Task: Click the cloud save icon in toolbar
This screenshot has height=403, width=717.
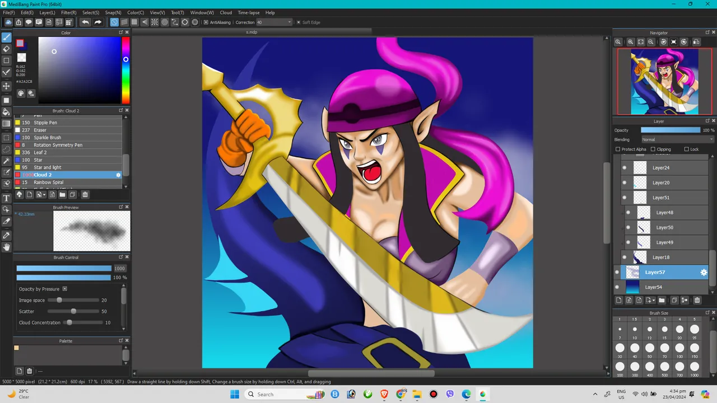Action: pyautogui.click(x=8, y=22)
